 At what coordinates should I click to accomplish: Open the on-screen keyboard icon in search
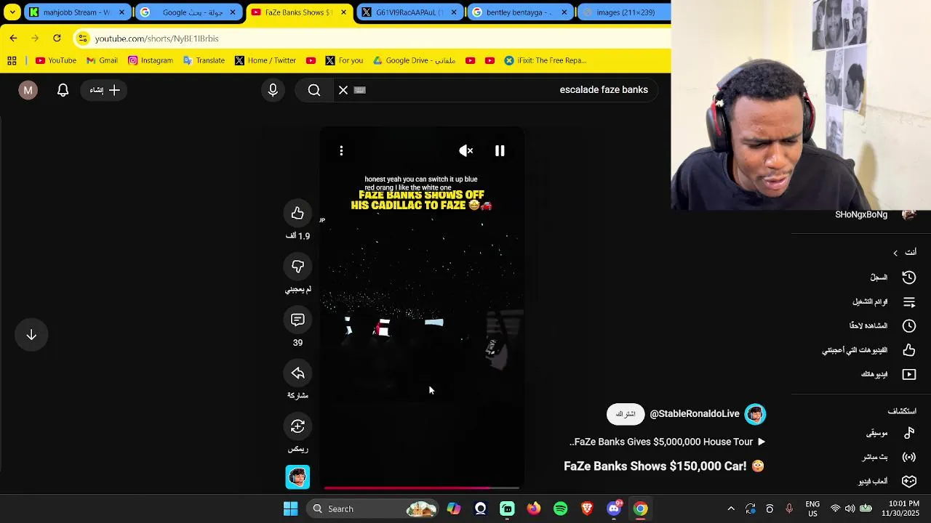click(360, 90)
